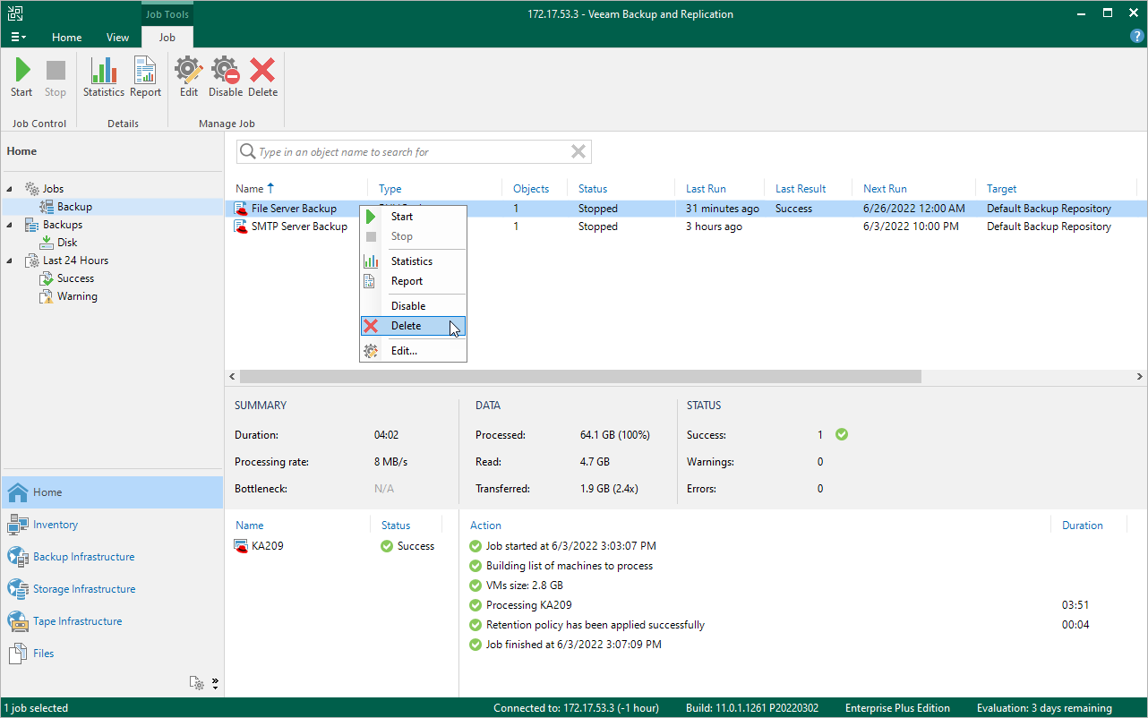
Task: Select Success under Last 24 Hours
Action: (75, 278)
